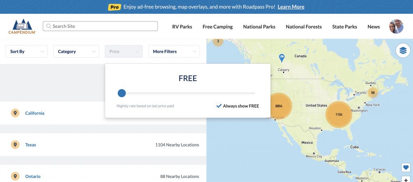Toggle the Price dropdown
This screenshot has height=182, width=413.
pos(124,51)
